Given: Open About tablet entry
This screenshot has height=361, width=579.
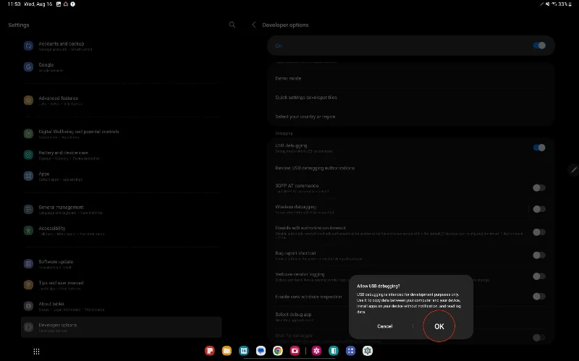Looking at the screenshot, I should (x=121, y=306).
